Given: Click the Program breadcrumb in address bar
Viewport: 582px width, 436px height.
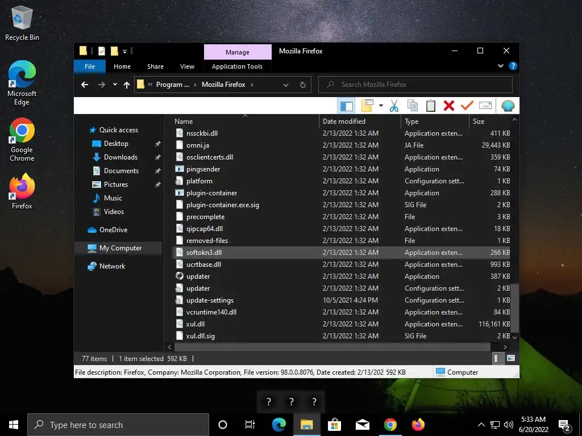Looking at the screenshot, I should (x=173, y=85).
